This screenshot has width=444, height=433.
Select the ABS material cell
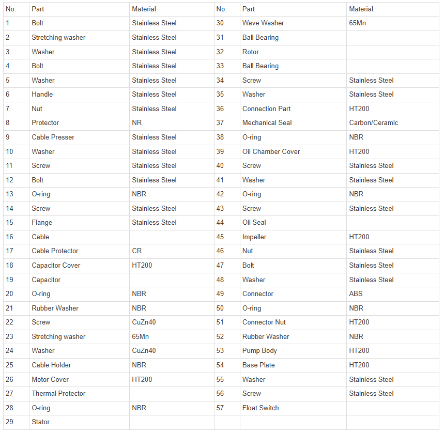tap(392, 294)
